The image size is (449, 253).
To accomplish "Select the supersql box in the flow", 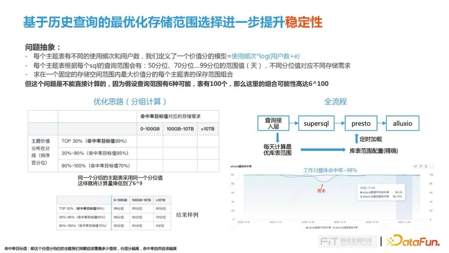I will (317, 124).
